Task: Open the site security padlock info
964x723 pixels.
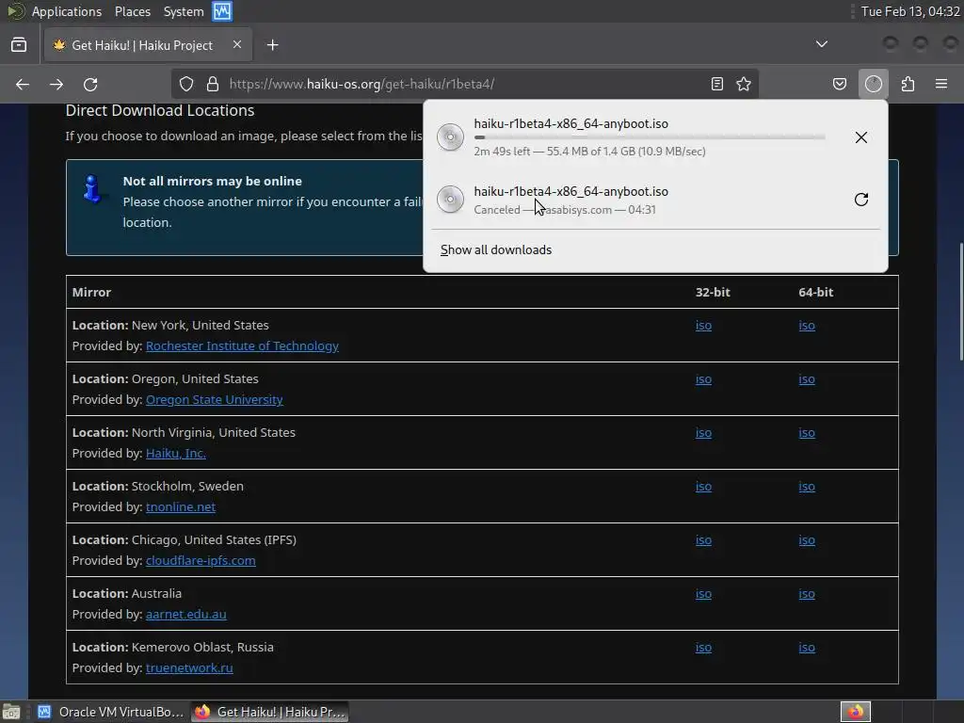Action: 213,84
